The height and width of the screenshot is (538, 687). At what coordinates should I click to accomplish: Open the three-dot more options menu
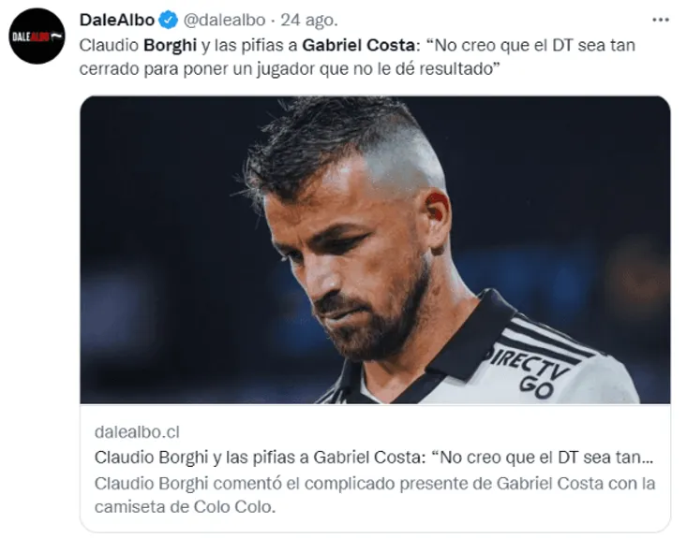point(660,20)
